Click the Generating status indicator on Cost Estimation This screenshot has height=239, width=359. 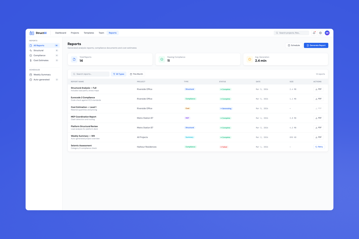[226, 108]
